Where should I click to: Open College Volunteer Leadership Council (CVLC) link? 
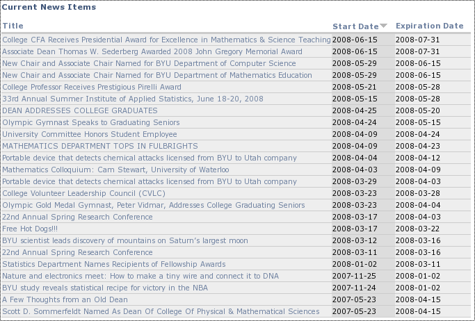pyautogui.click(x=83, y=193)
